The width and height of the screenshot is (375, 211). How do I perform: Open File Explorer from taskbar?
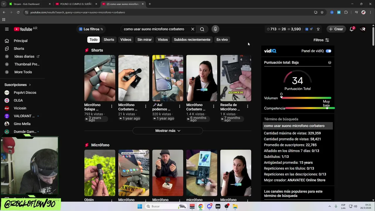235,206
